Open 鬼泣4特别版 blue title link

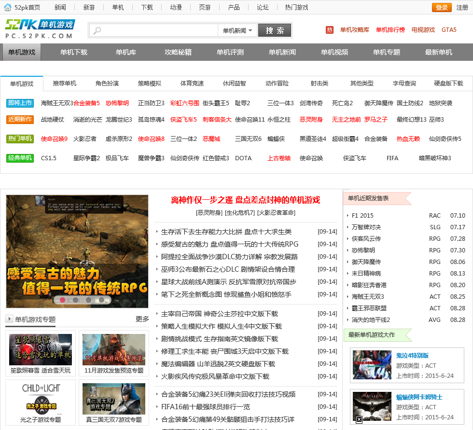[412, 356]
